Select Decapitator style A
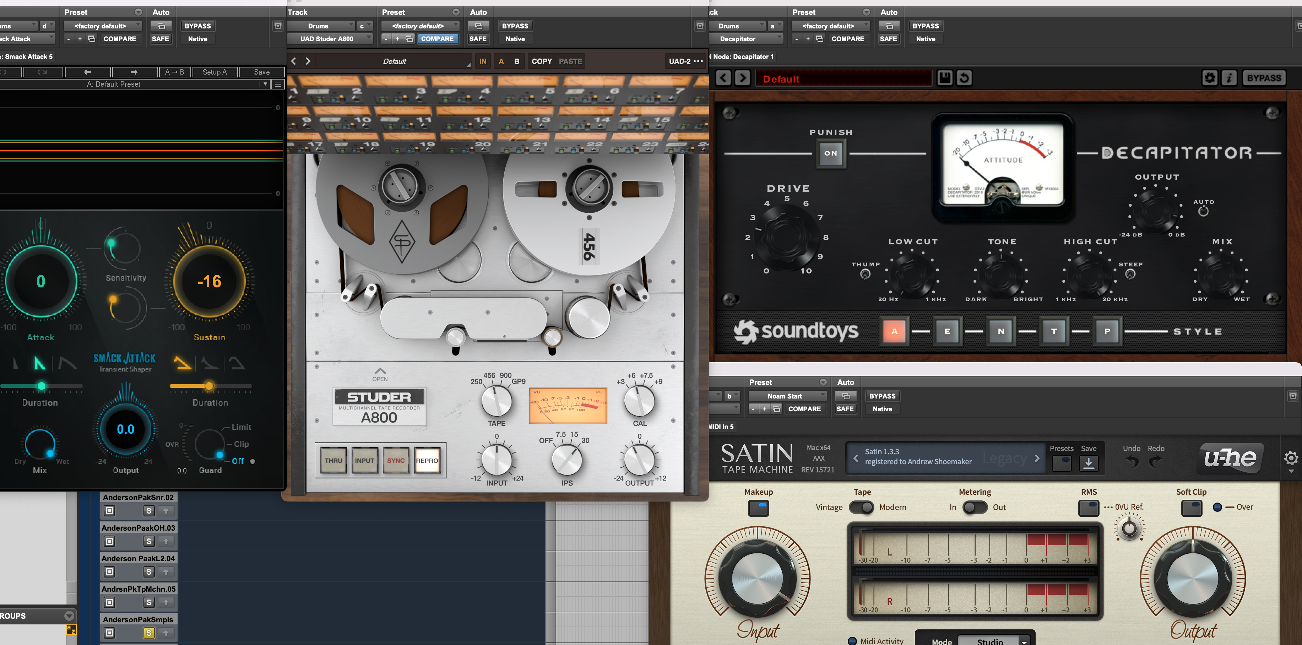 [894, 331]
